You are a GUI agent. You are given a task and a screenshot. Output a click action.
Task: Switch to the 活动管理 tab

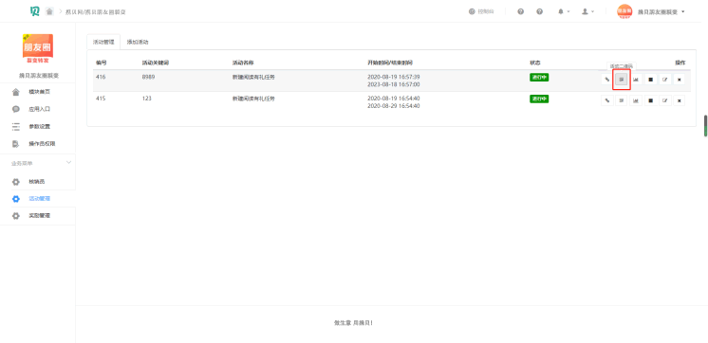click(103, 42)
